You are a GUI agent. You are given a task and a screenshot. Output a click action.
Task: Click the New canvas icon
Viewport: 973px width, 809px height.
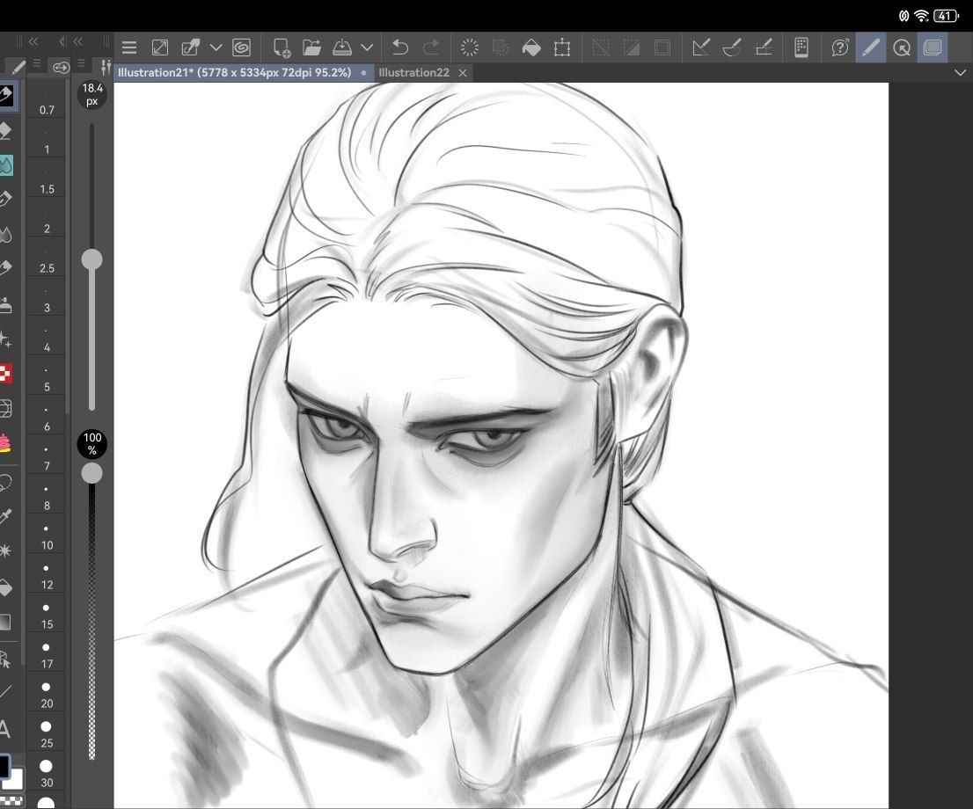click(x=282, y=47)
